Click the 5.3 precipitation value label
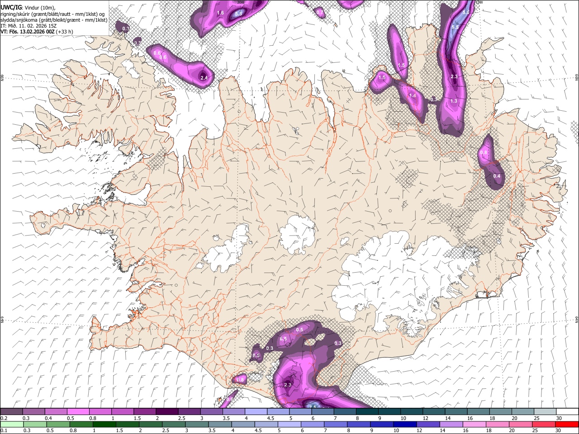 coord(239,14)
